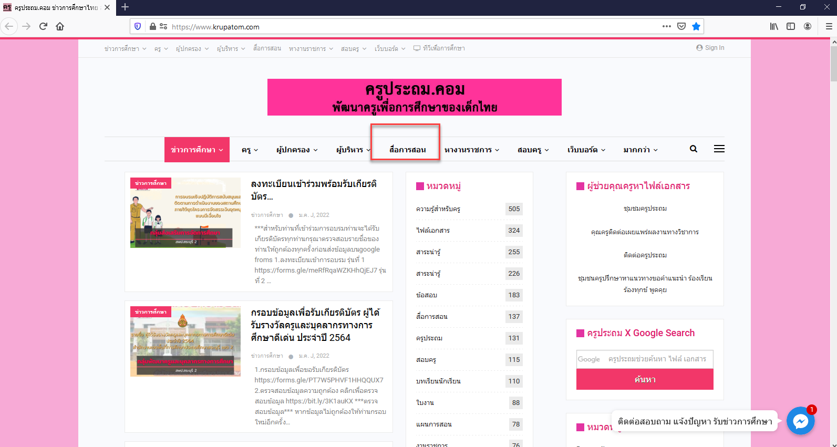
Task: Open ข่าวการศึกษา main navigation tab
Action: coord(197,150)
